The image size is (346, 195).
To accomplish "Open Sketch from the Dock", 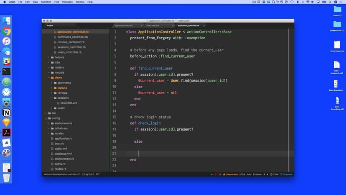I will [x=6, y=123].
